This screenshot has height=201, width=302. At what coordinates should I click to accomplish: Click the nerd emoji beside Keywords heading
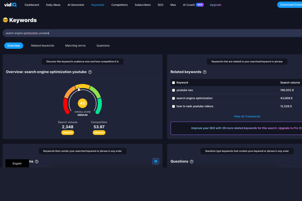(5, 20)
